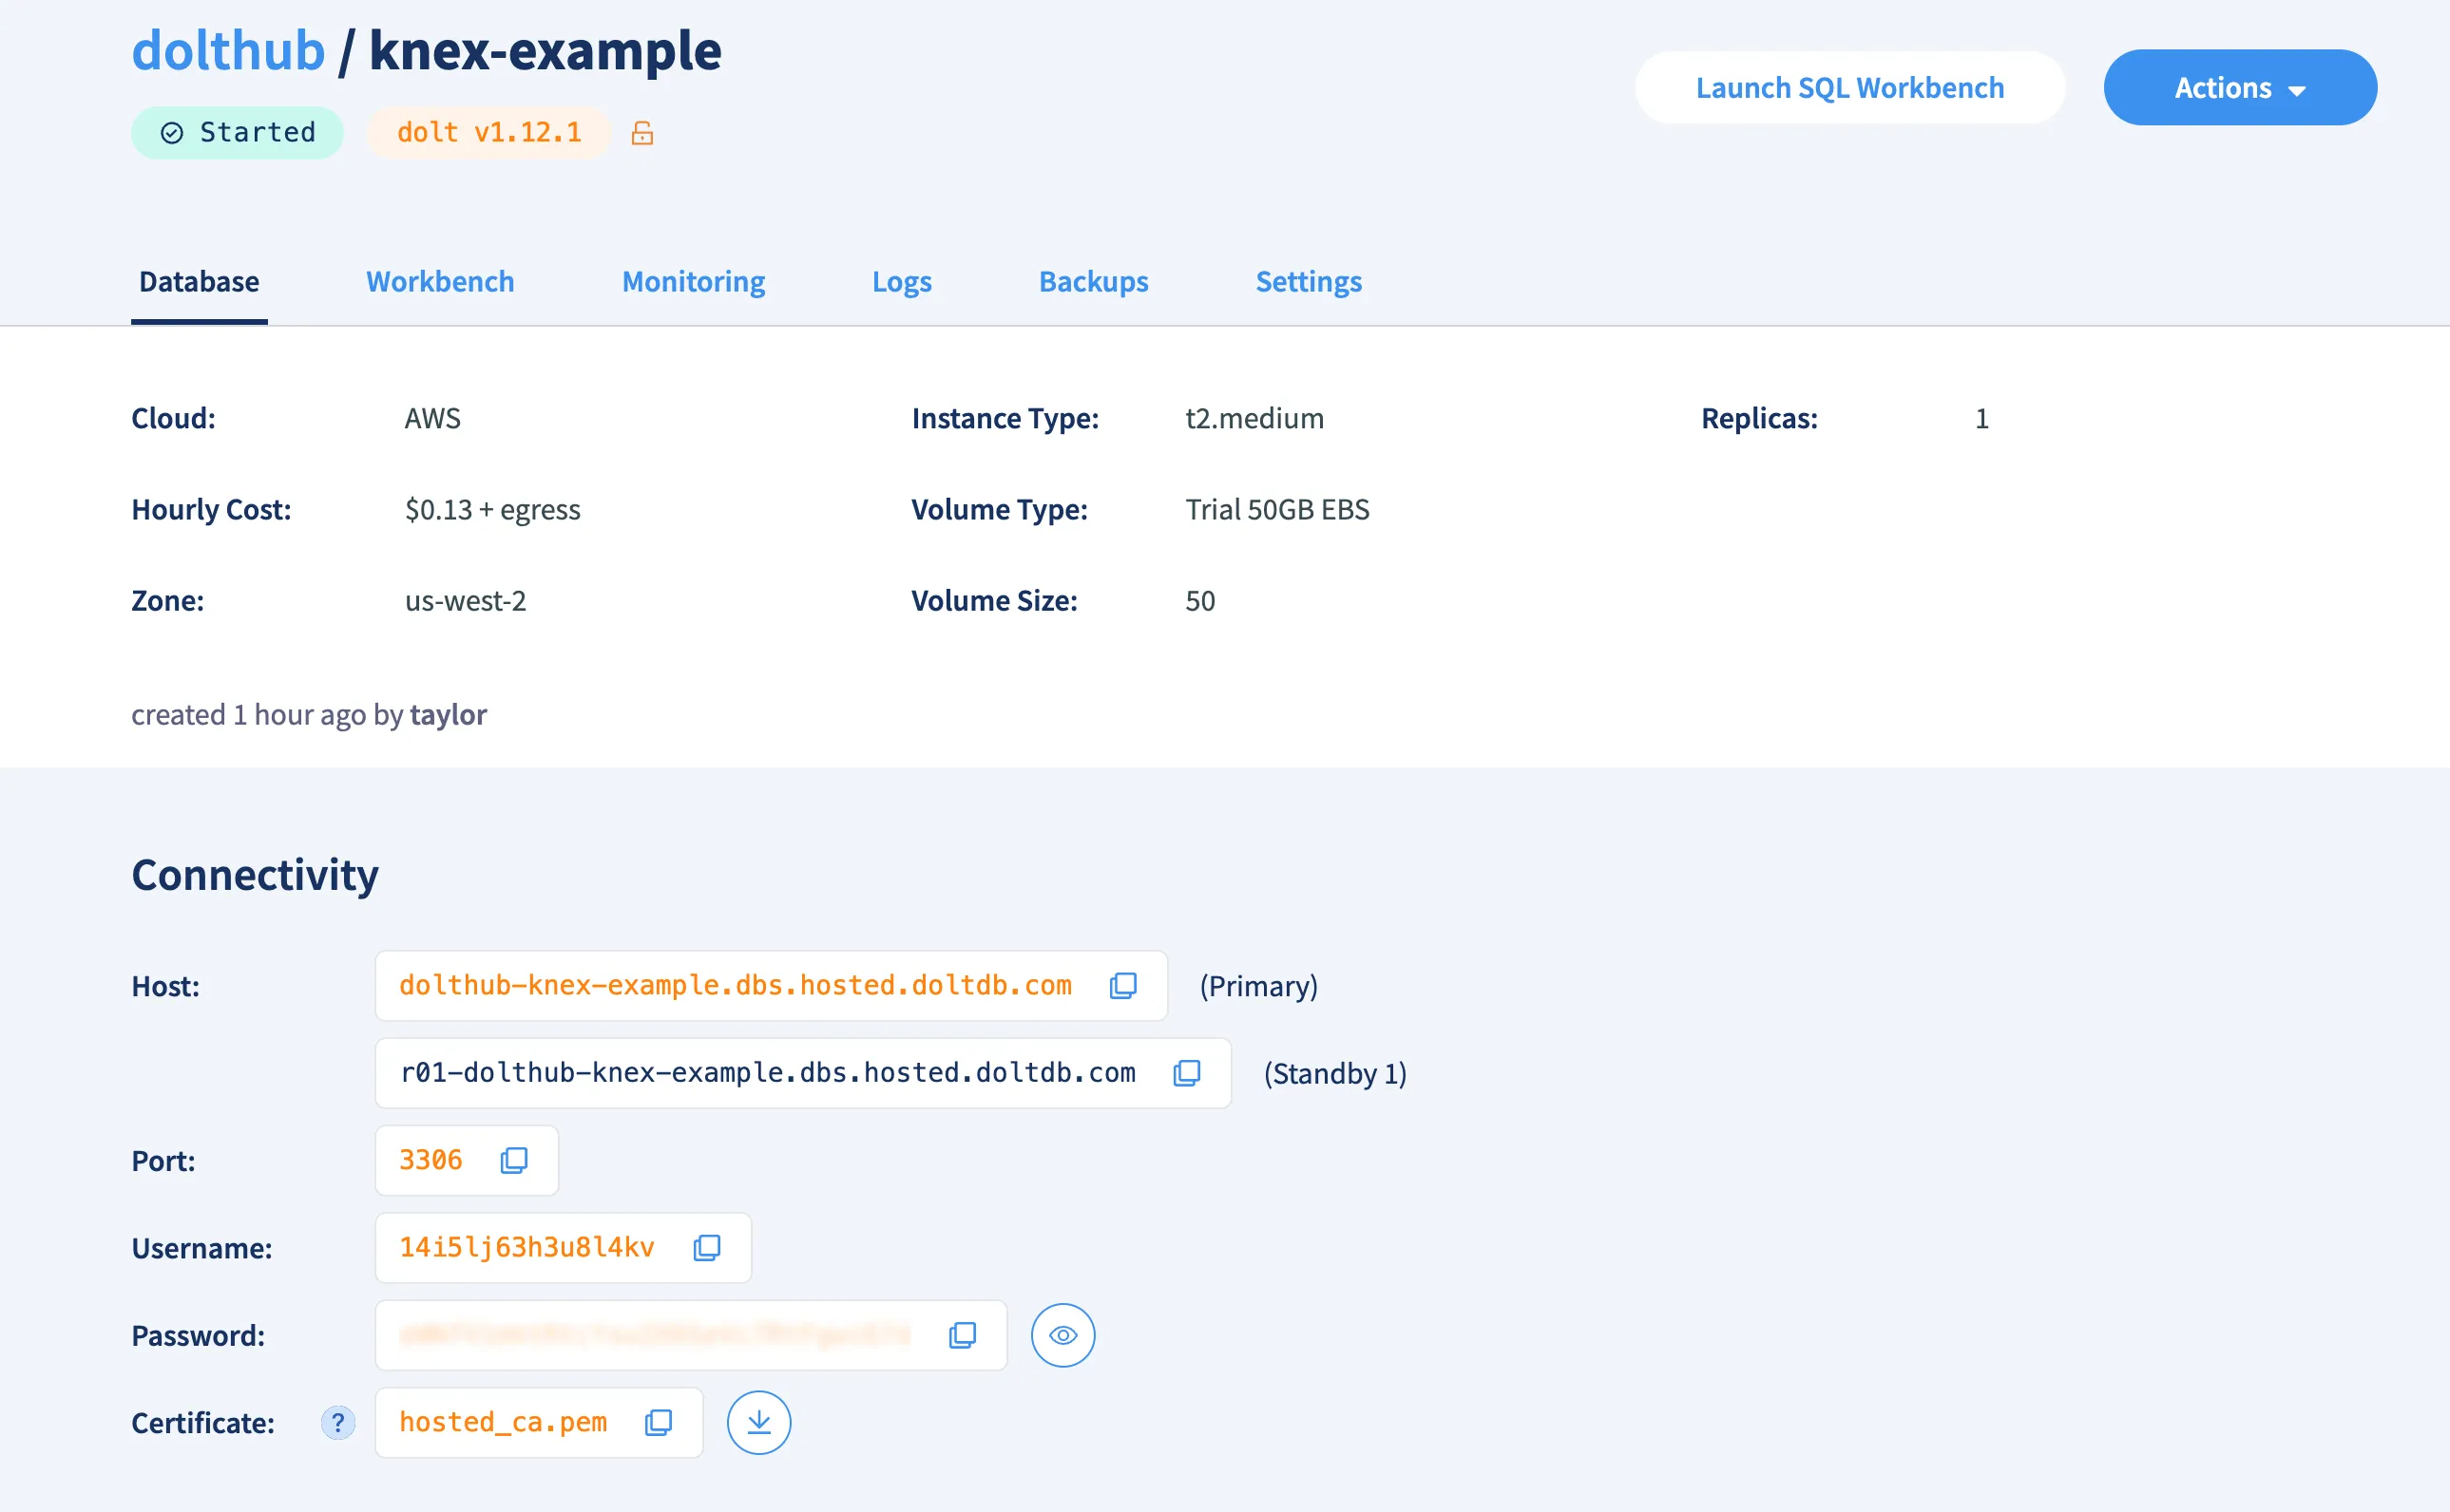Viewport: 2450px width, 1512px height.
Task: Download the hosted_ca.pem certificate
Action: coord(758,1422)
